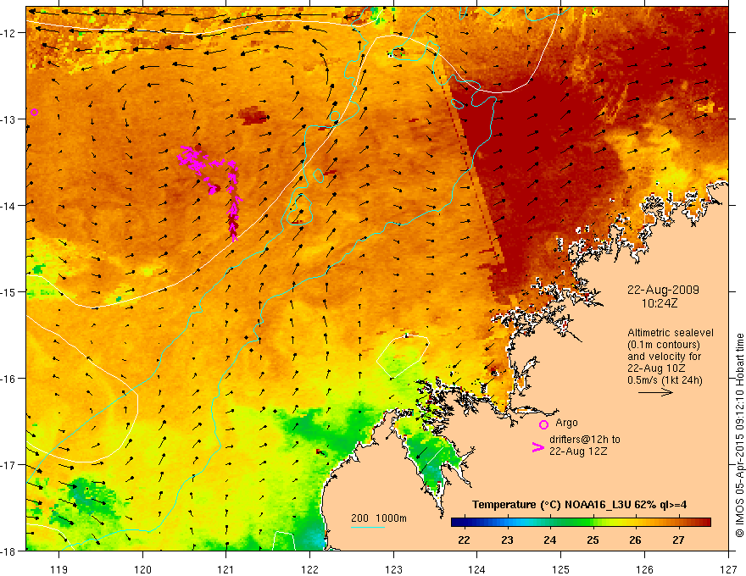The height and width of the screenshot is (576, 746).
Task: Click the cyan isobath legend line
Action: (x=368, y=527)
